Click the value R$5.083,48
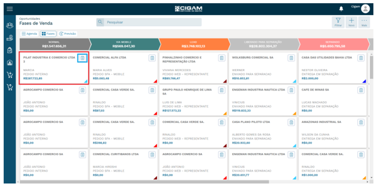This screenshot has width=378, height=189. pyautogui.click(x=101, y=78)
